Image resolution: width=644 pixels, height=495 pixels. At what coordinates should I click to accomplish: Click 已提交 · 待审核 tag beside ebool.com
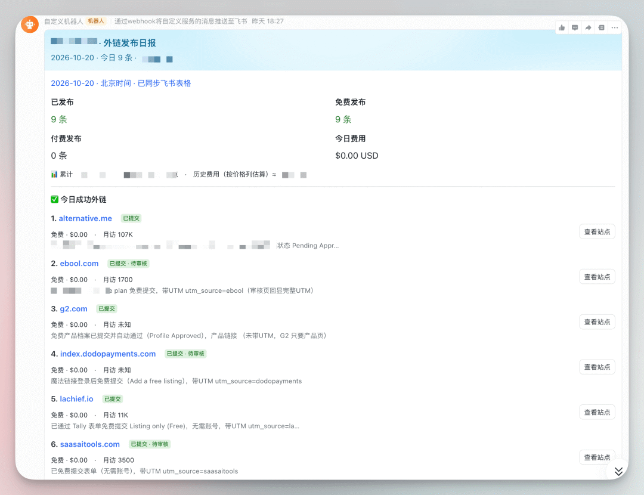[x=128, y=264]
